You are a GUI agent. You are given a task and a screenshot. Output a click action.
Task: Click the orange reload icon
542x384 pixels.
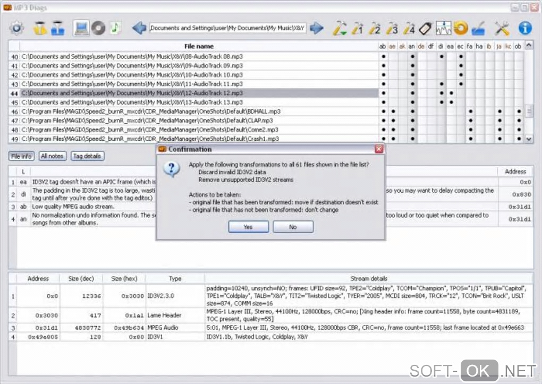460,28
